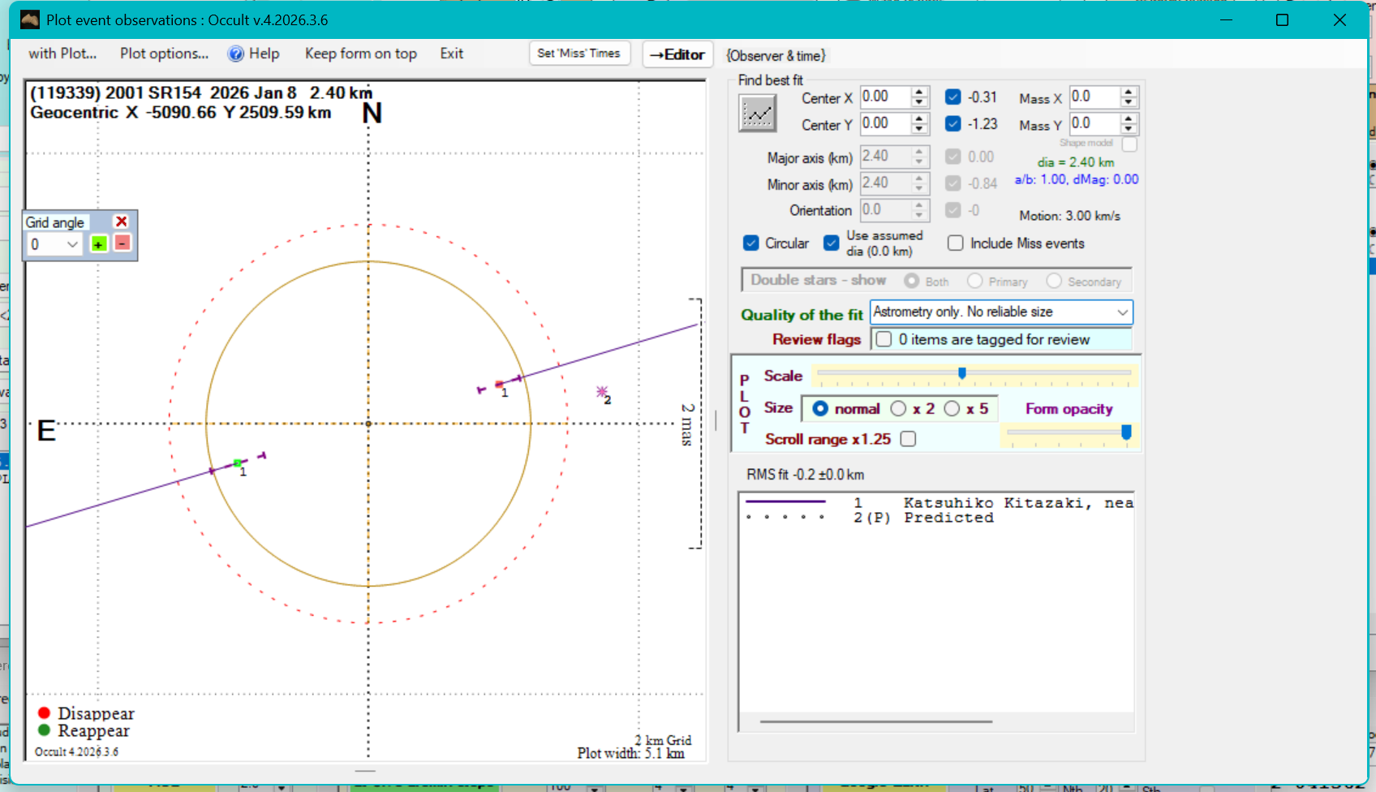Click the Find best fit graph icon
Image resolution: width=1376 pixels, height=792 pixels.
[x=757, y=114]
